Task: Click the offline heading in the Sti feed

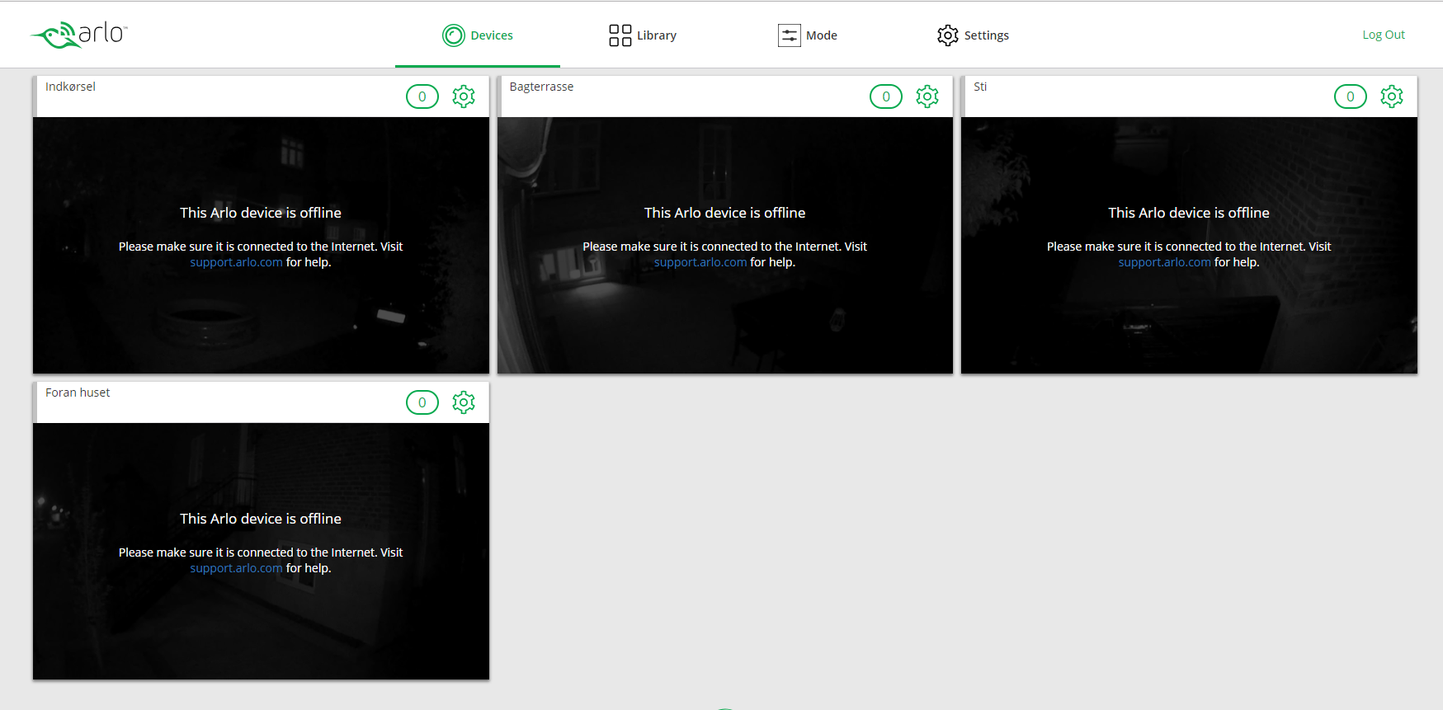Action: (x=1189, y=213)
